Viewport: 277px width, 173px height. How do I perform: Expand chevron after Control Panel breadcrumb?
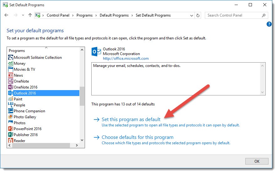(x=73, y=16)
